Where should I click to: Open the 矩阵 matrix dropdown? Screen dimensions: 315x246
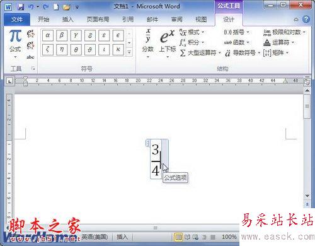pos(276,53)
